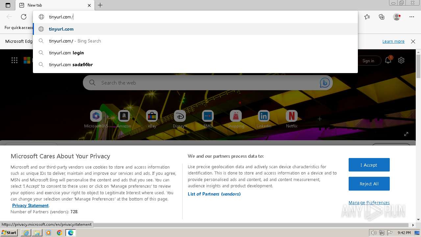The image size is (421, 237).
Task: Select the tinyurl.com site suggestion
Action: pos(195,29)
